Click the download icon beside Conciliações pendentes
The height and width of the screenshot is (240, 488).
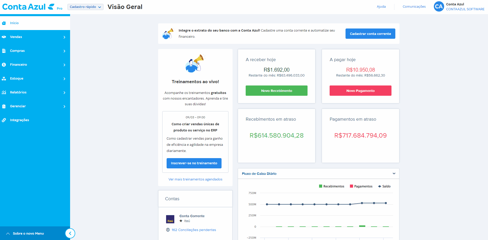[x=168, y=230]
